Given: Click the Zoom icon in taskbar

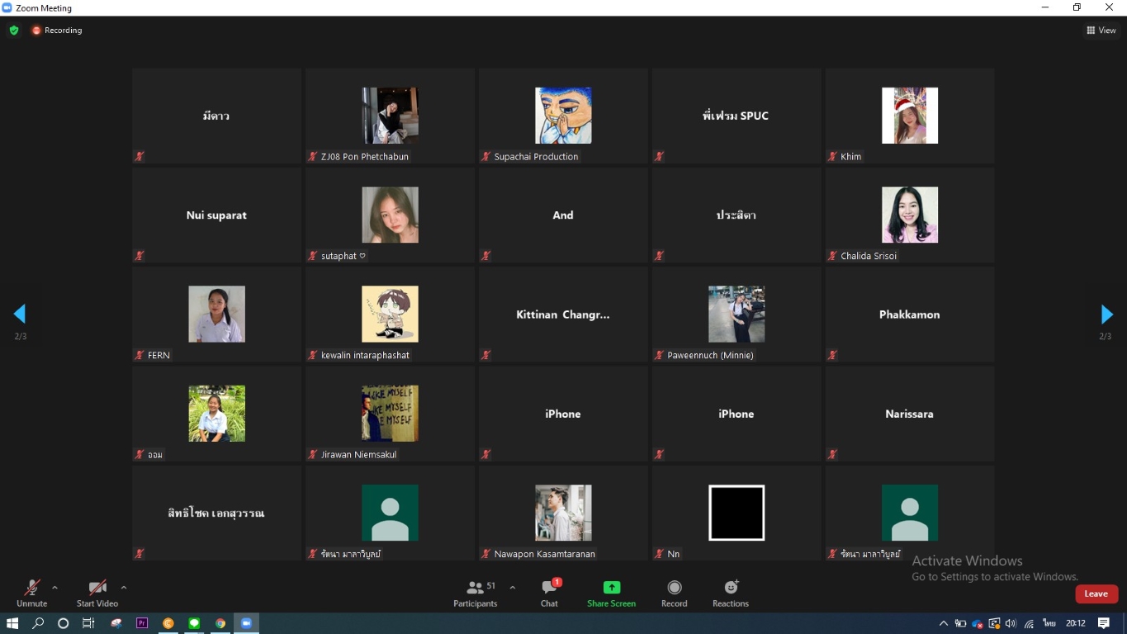Looking at the screenshot, I should tap(246, 623).
